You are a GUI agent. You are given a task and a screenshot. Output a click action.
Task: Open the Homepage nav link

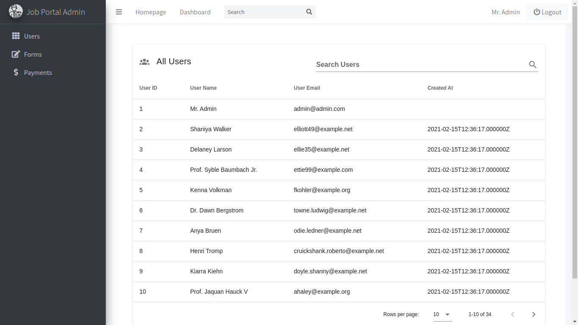point(151,12)
